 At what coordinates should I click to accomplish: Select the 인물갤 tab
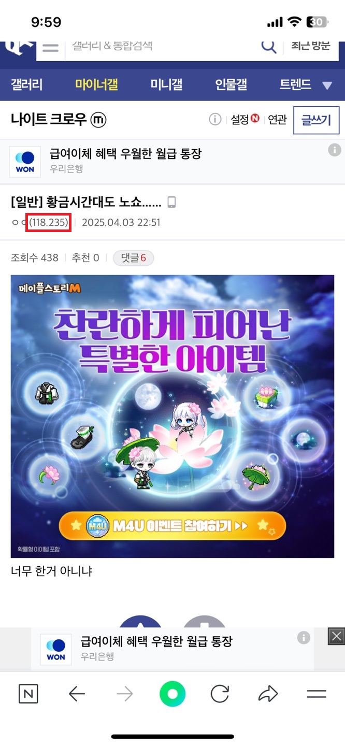pos(231,85)
